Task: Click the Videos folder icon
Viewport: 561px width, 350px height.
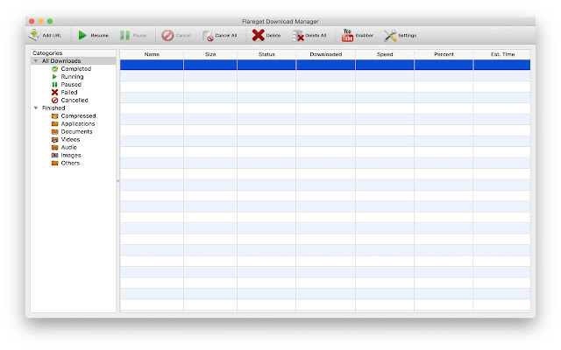Action: point(54,139)
